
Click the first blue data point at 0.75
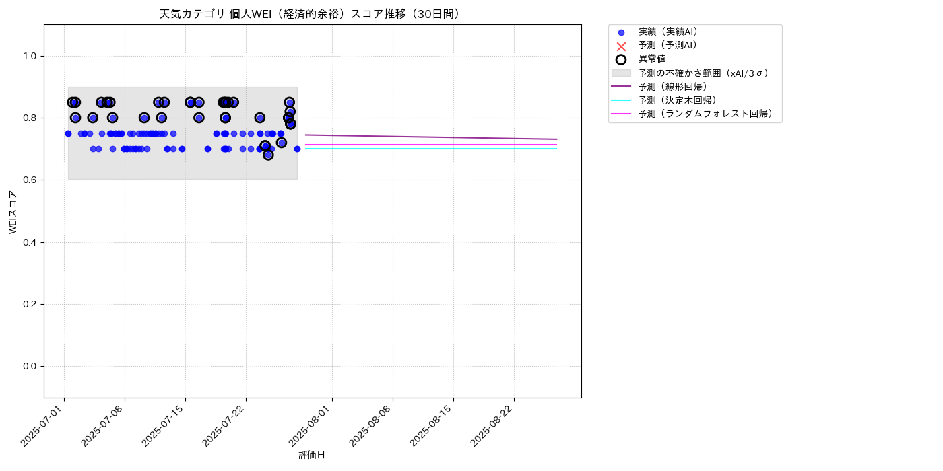[68, 133]
